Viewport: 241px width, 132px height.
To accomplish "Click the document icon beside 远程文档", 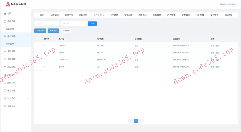I will click(5, 83).
